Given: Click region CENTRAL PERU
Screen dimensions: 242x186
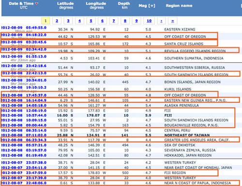Looking at the screenshot, I should 177,131.
